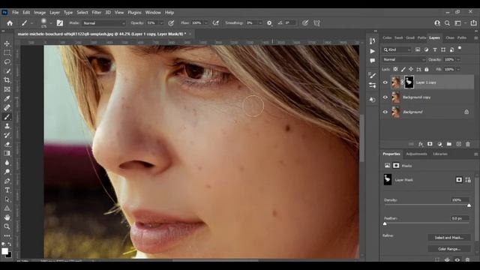Screen dimensions: 480x270
Task: Select the Gradient tool
Action: 7,153
